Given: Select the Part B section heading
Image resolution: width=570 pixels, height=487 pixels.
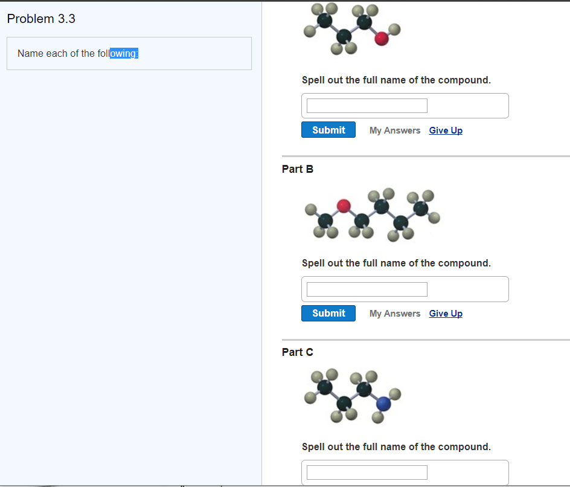Looking at the screenshot, I should (297, 169).
